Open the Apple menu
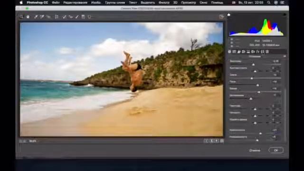This screenshot has height=171, width=304. point(21,2)
